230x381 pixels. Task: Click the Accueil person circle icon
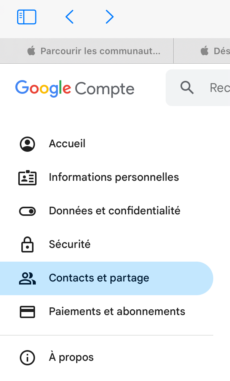27,144
